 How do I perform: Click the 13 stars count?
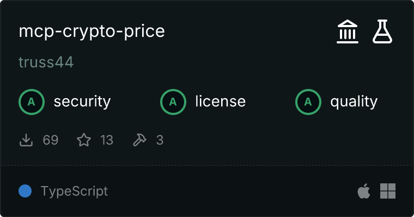pos(107,141)
